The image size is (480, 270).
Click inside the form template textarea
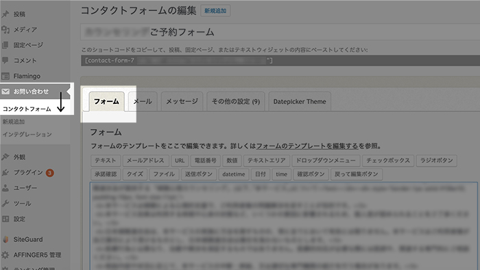pos(284,226)
